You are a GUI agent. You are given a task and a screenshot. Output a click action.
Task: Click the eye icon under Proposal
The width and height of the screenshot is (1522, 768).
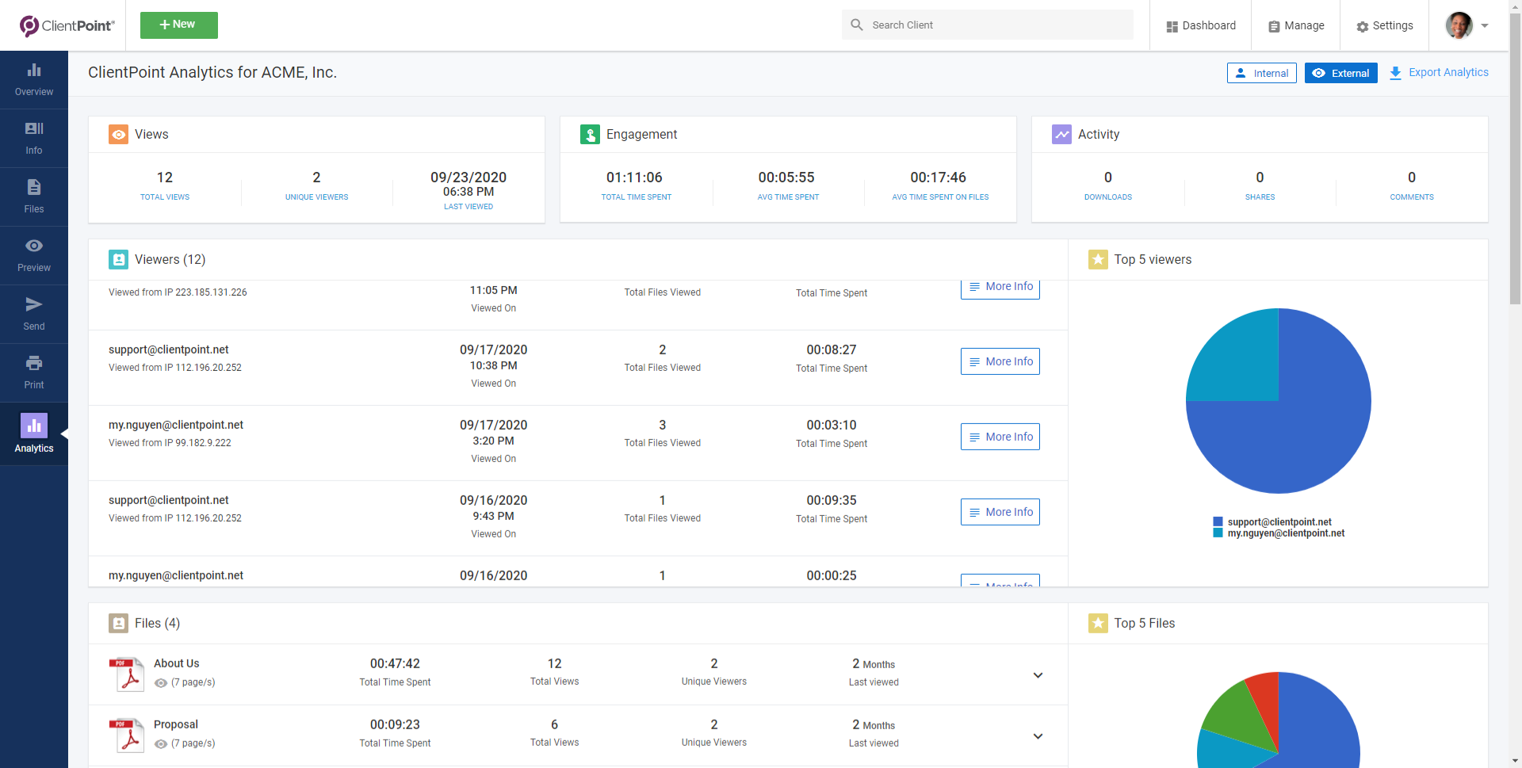click(161, 744)
